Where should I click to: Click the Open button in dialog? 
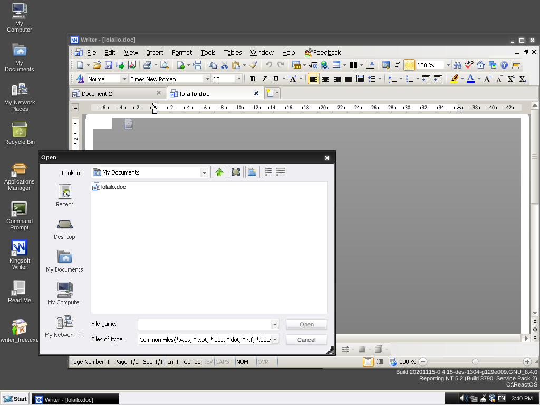pyautogui.click(x=306, y=324)
